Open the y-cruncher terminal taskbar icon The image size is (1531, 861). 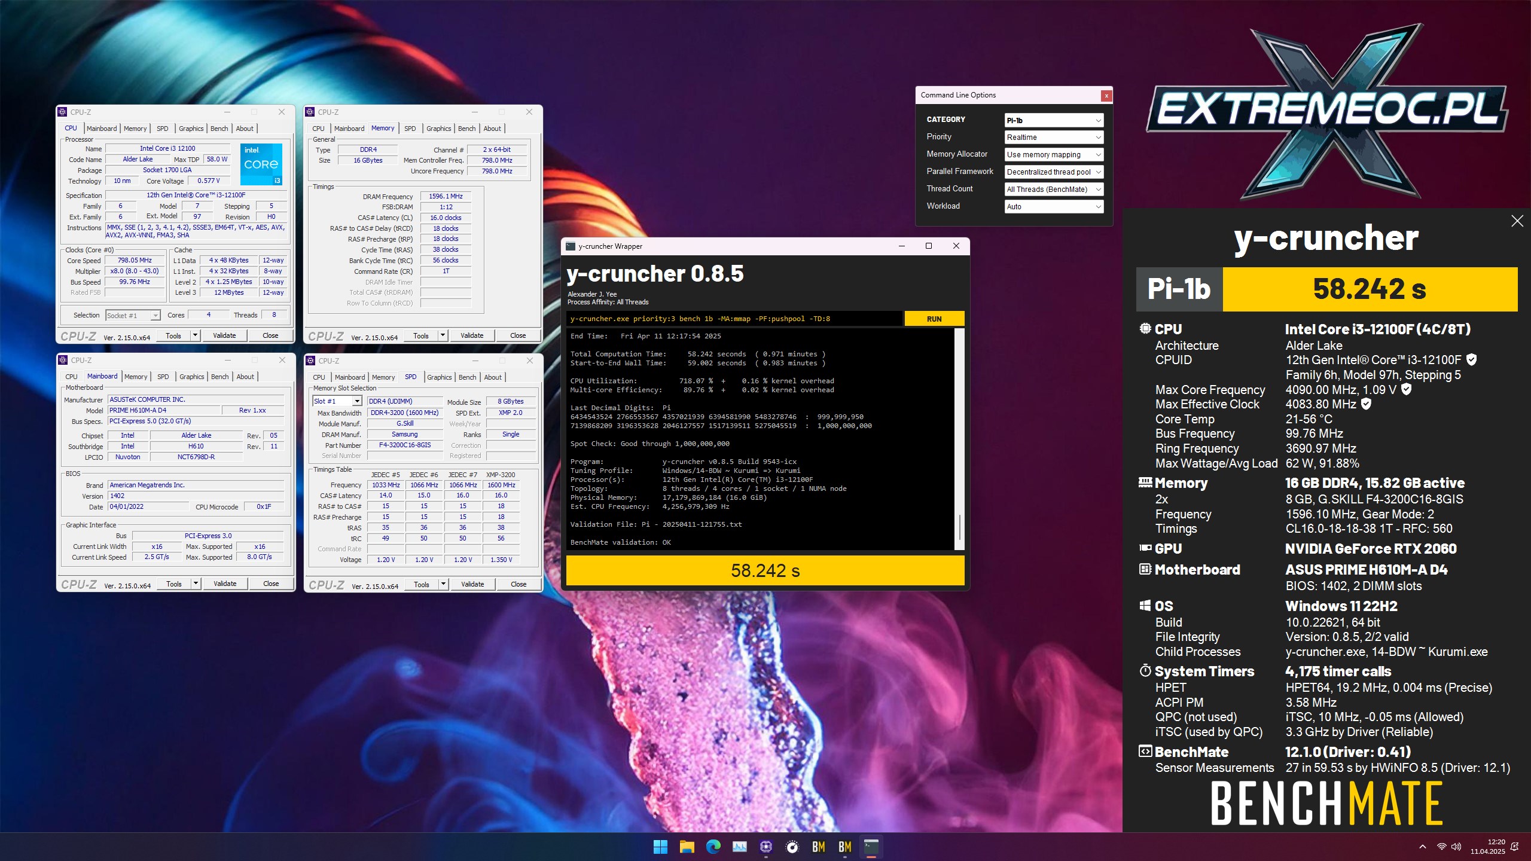(871, 847)
